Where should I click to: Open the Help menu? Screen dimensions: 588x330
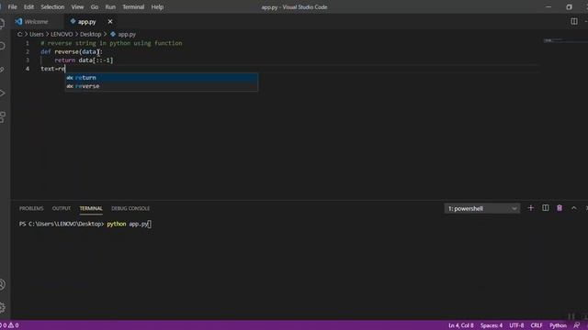point(157,6)
